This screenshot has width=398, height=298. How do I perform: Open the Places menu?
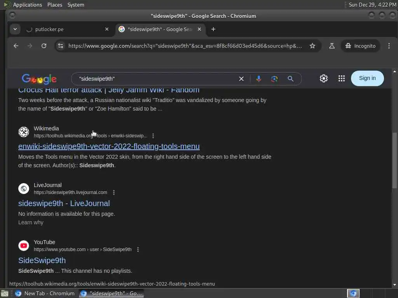(54, 5)
